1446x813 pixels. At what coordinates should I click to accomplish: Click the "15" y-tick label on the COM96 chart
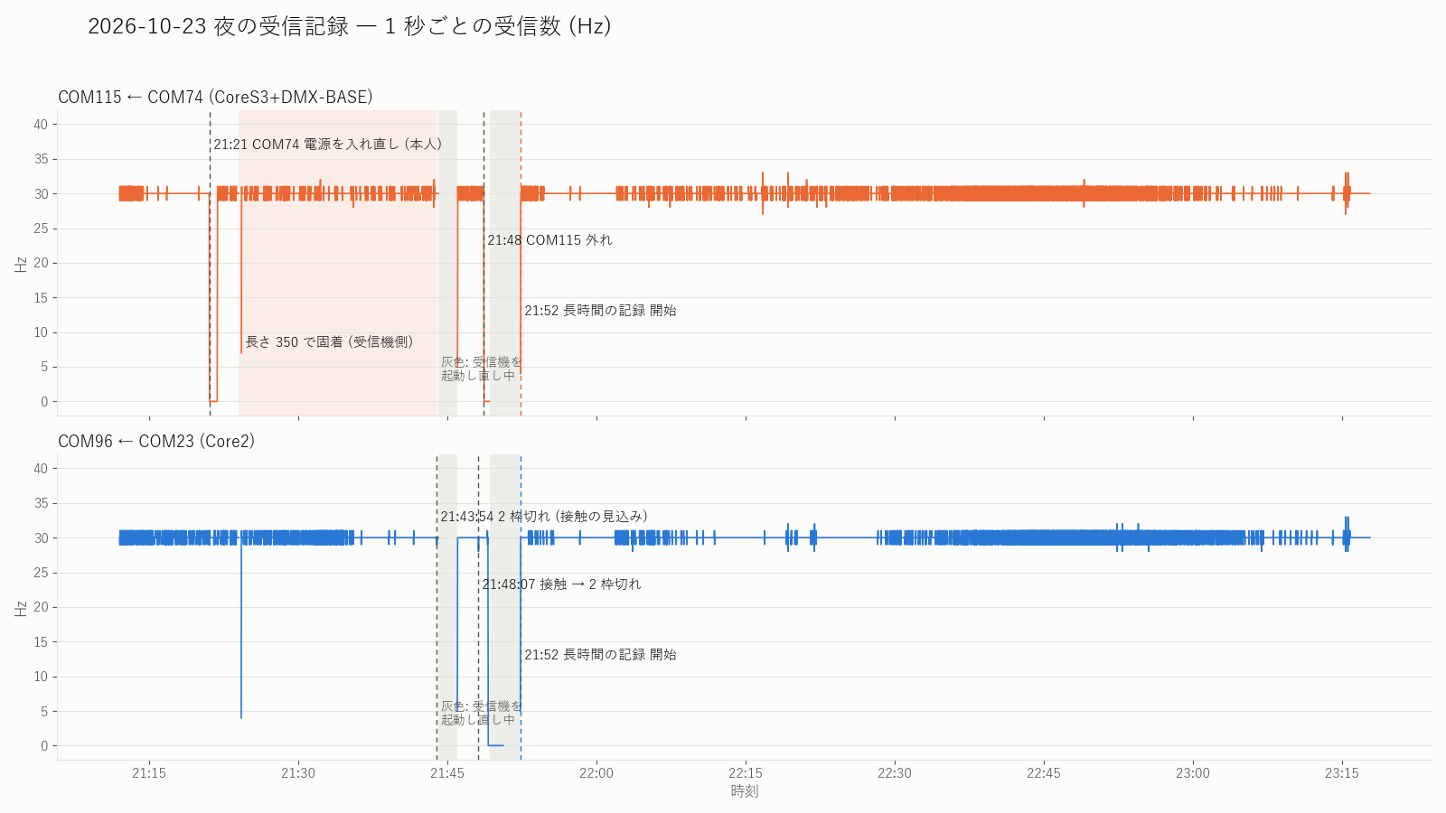click(41, 641)
